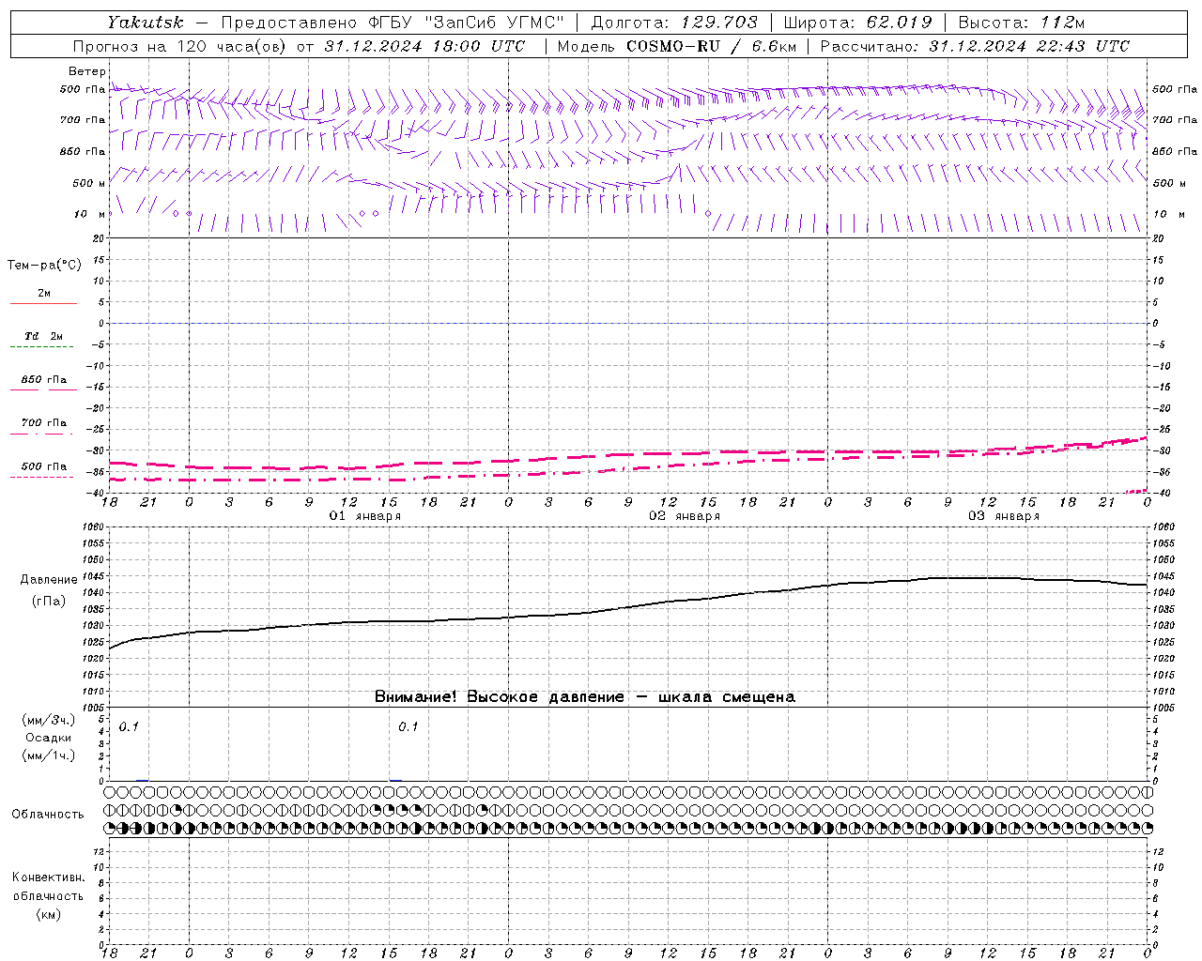Click the 'Td 2м' dew point legend entry
The width and height of the screenshot is (1202, 961).
click(x=44, y=336)
